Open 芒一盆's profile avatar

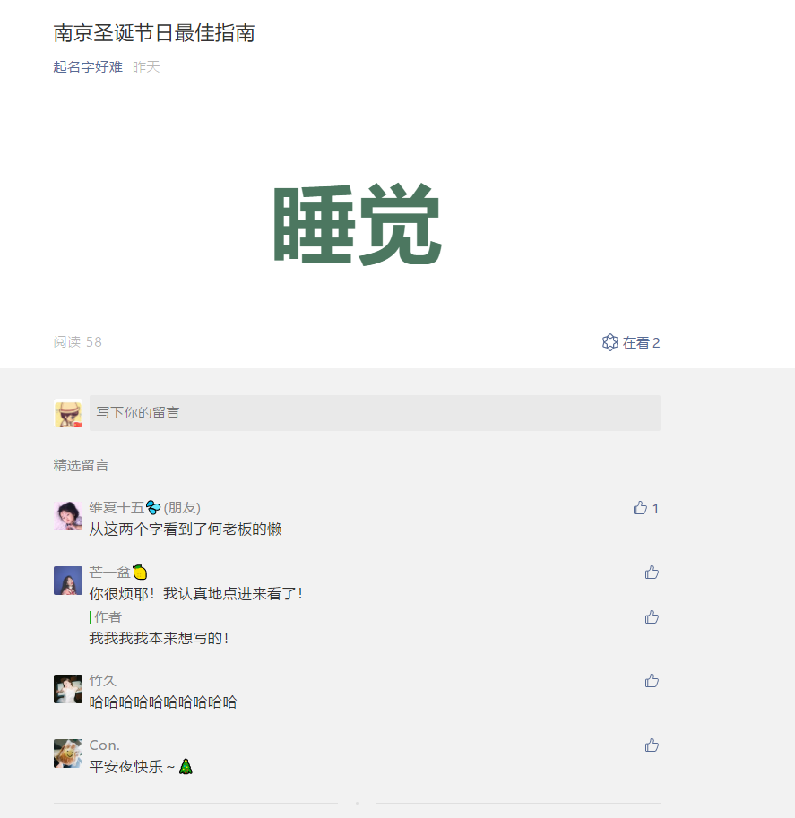click(x=68, y=581)
